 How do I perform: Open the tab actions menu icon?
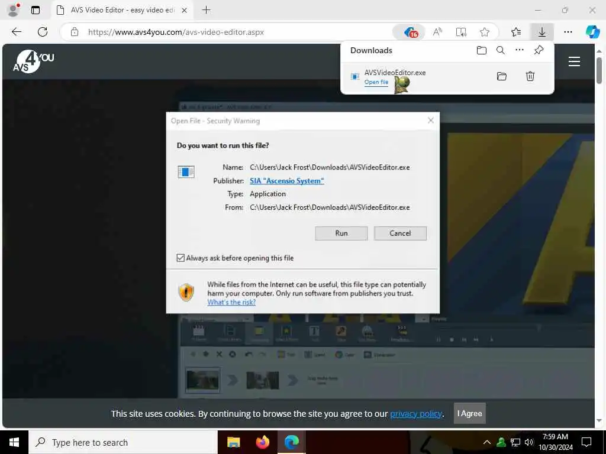tap(35, 10)
